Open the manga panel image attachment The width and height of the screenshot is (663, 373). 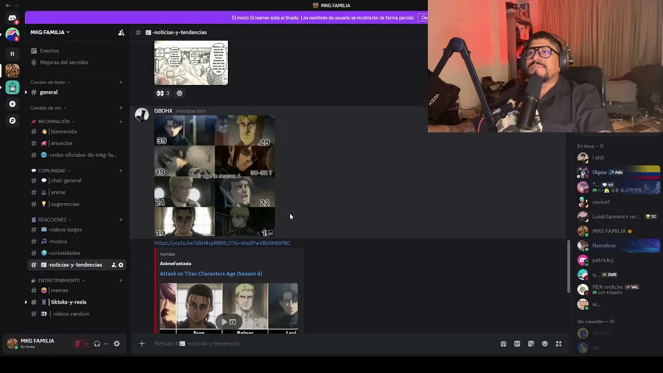point(191,63)
